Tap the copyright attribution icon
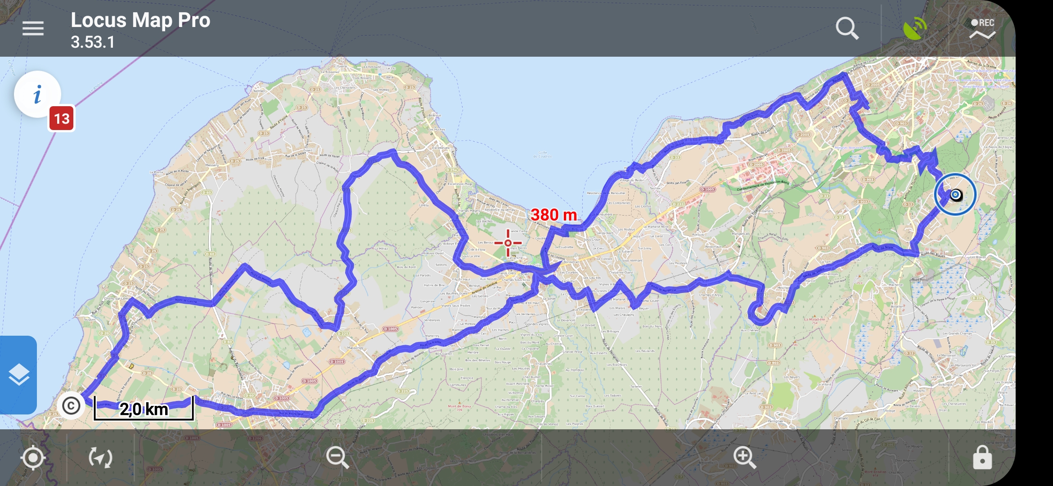This screenshot has height=486, width=1053. pos(71,406)
